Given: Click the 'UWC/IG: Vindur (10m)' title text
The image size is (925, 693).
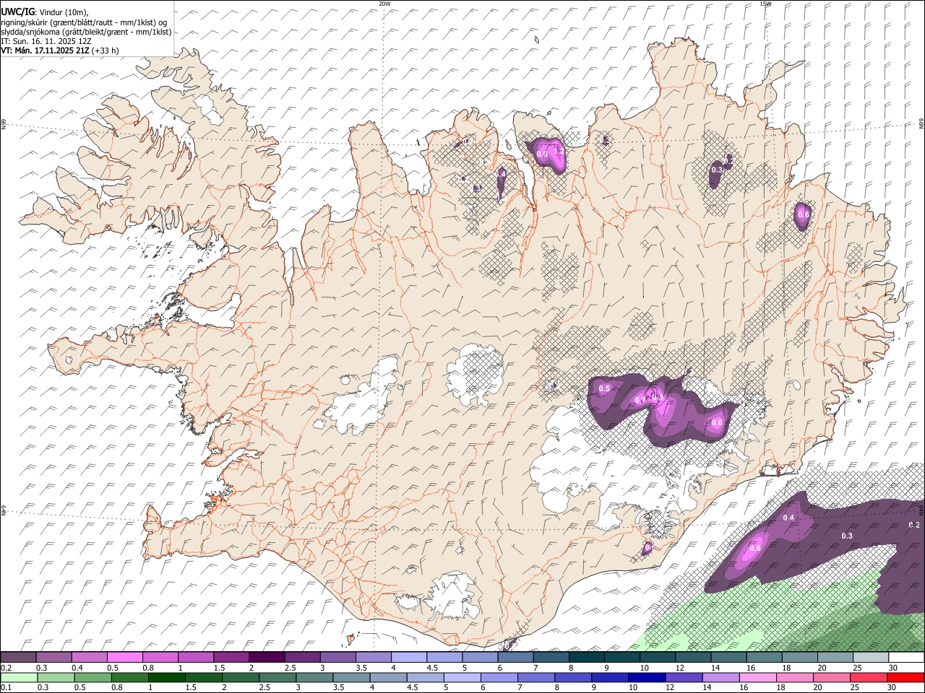Looking at the screenshot, I should (44, 12).
